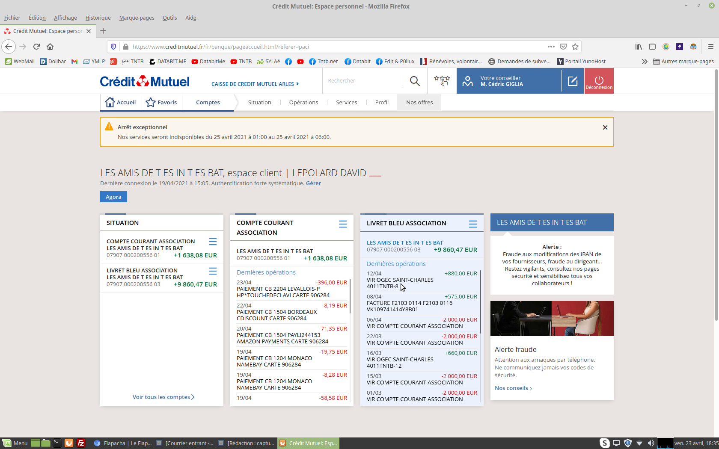Open Historique menu in Firefox

click(98, 18)
